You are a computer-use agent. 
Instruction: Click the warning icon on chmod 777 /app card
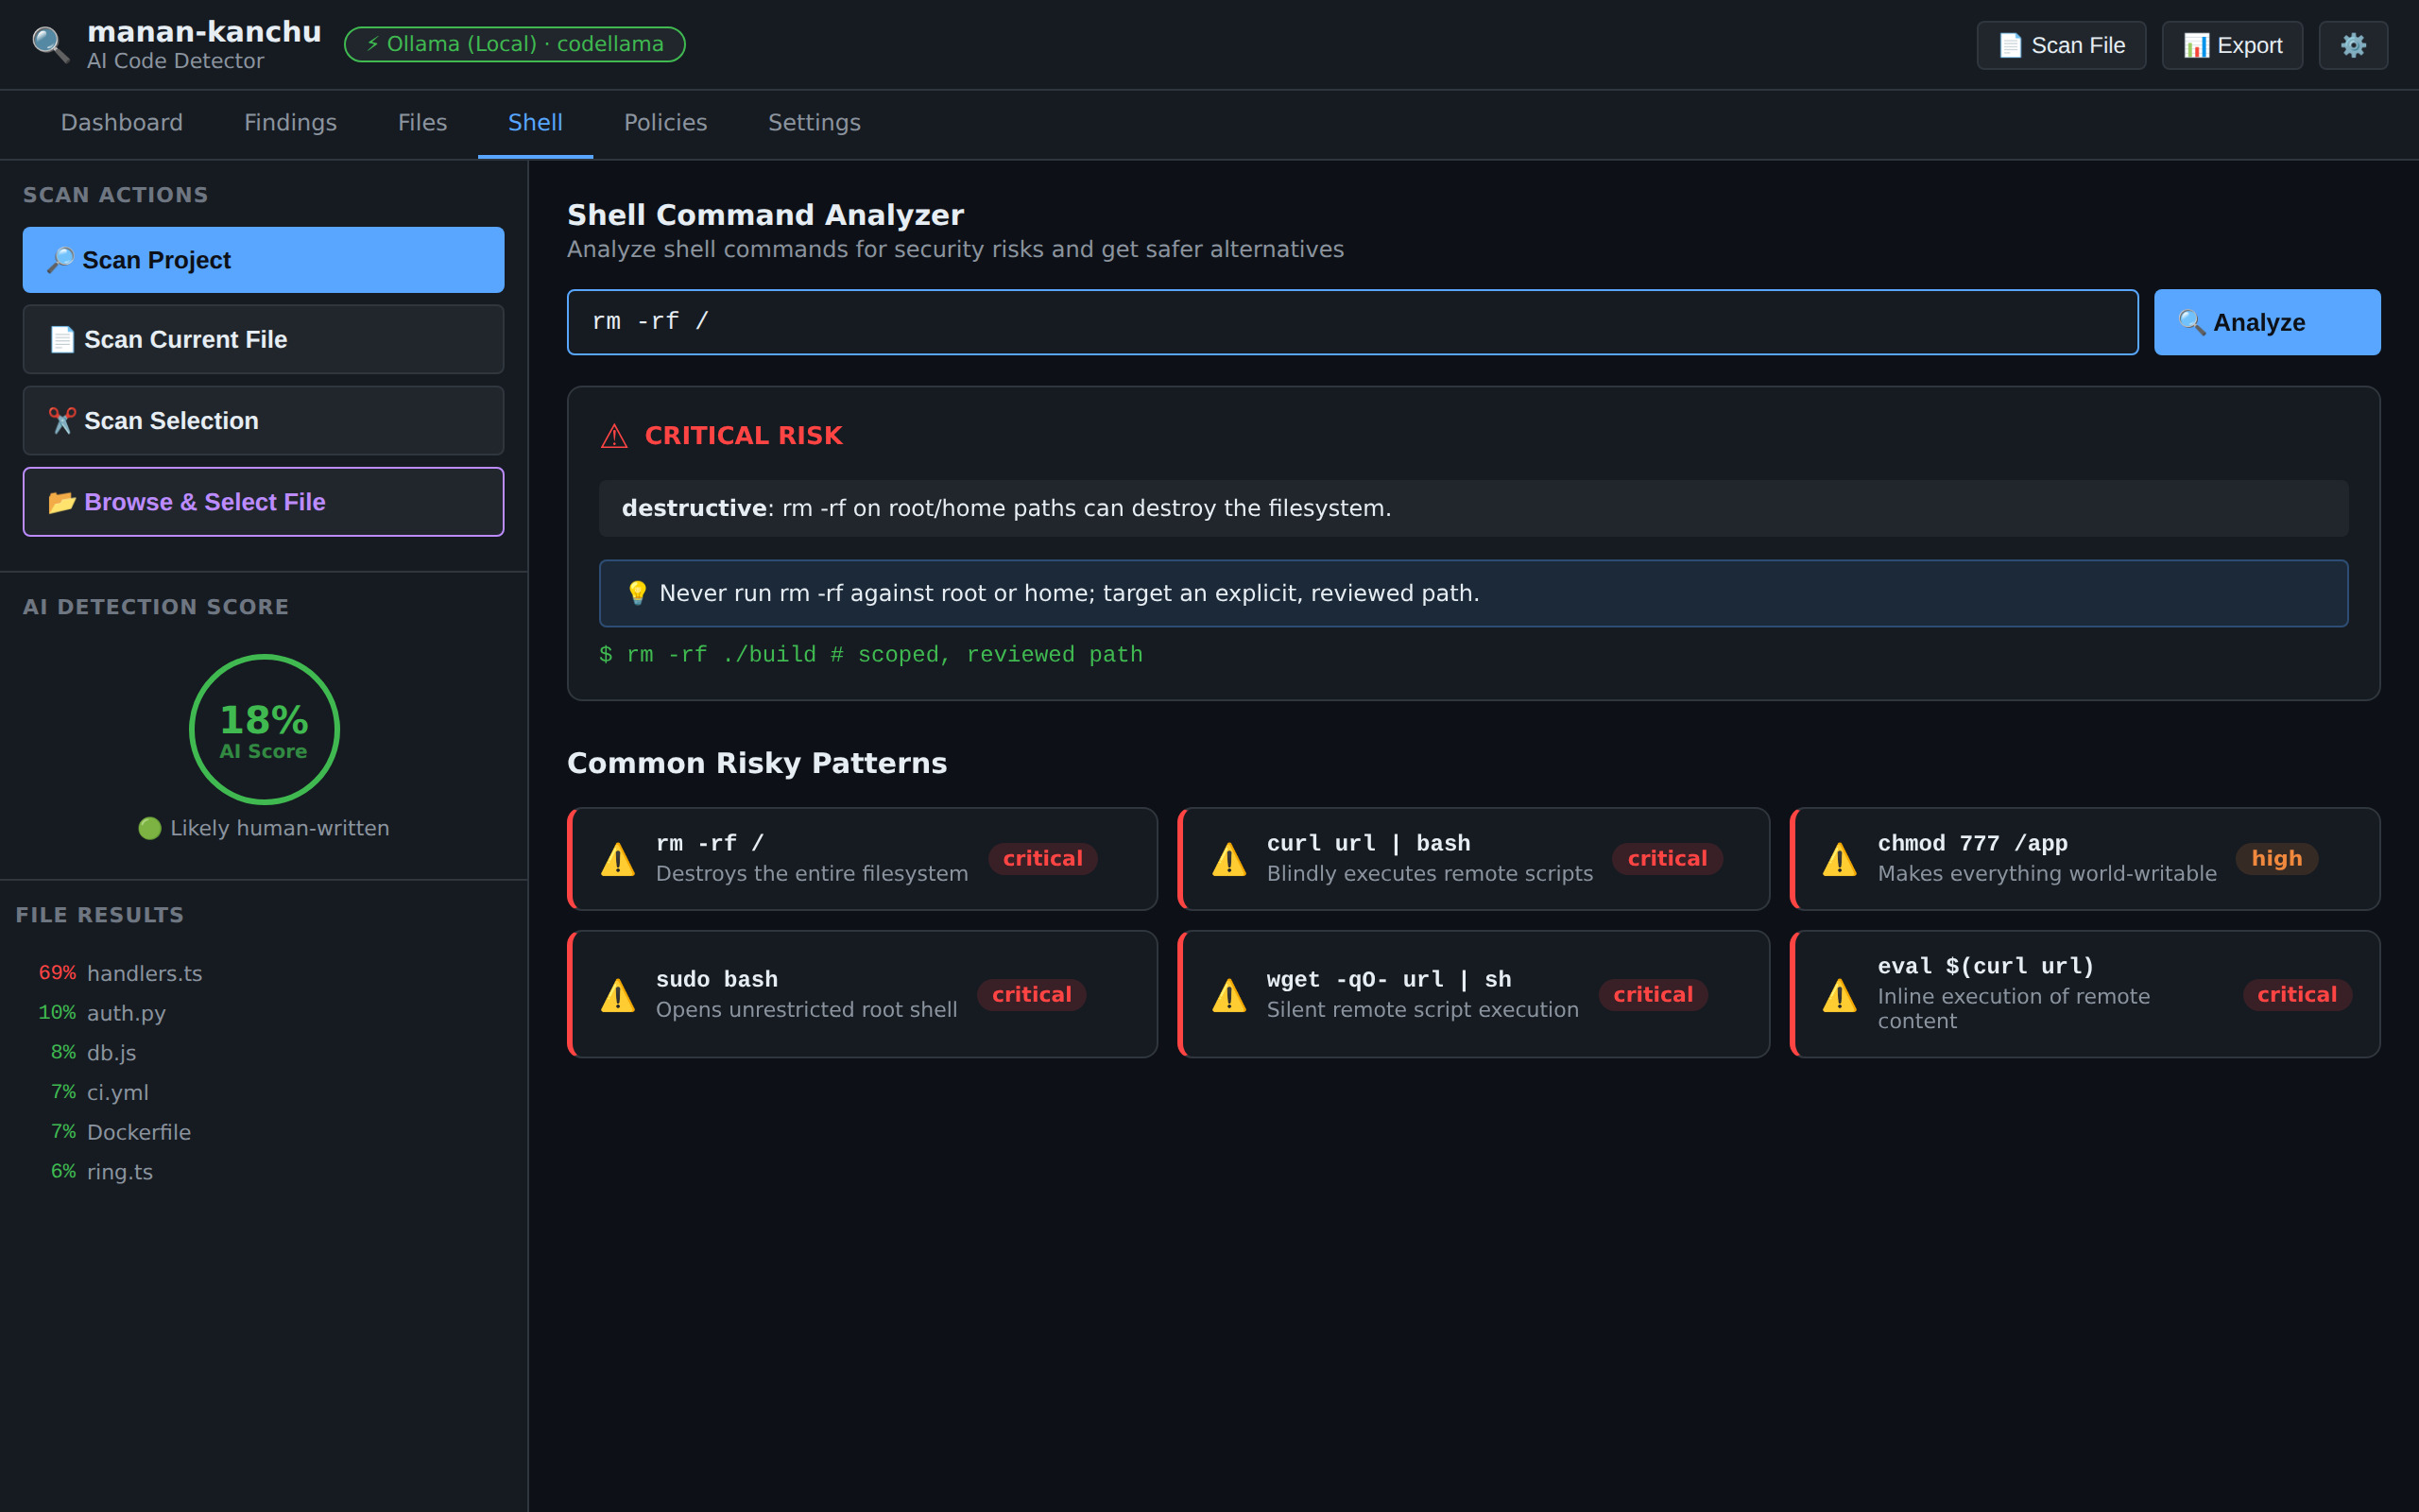pyautogui.click(x=1839, y=859)
